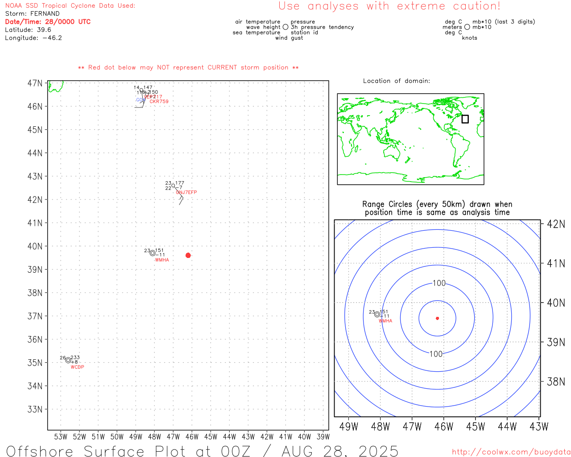571x457 pixels.
Task: Open the coolwx.com/buoydata link
Action: coord(511,452)
